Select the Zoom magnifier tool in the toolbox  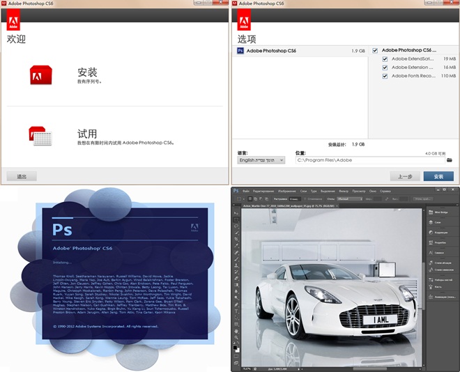point(236,337)
